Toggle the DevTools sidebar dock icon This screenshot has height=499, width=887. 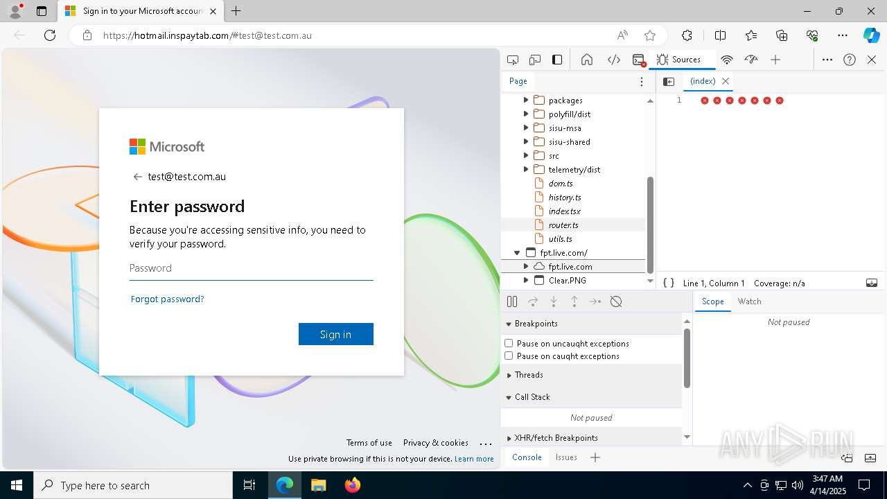click(557, 60)
